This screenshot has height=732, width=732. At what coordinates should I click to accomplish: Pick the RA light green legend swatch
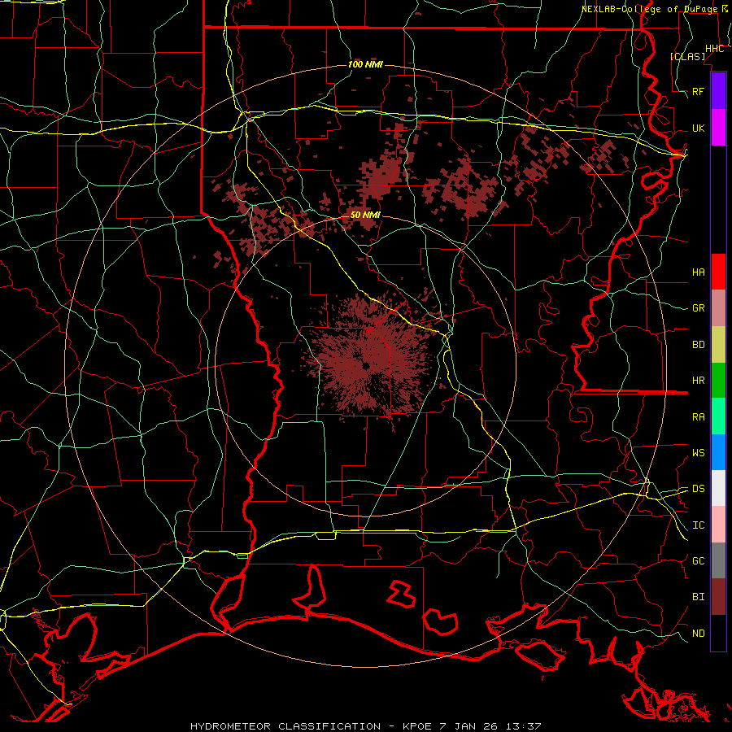click(x=718, y=416)
